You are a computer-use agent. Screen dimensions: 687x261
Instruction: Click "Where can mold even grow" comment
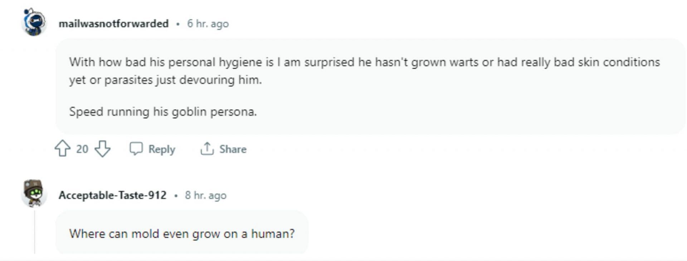tap(182, 234)
